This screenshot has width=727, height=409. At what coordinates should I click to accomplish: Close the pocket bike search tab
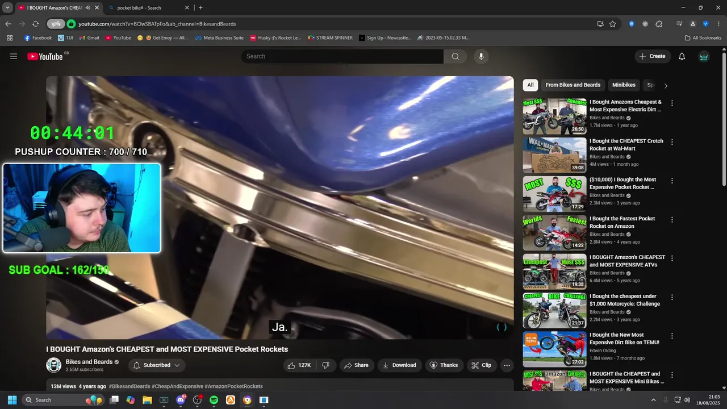[187, 8]
